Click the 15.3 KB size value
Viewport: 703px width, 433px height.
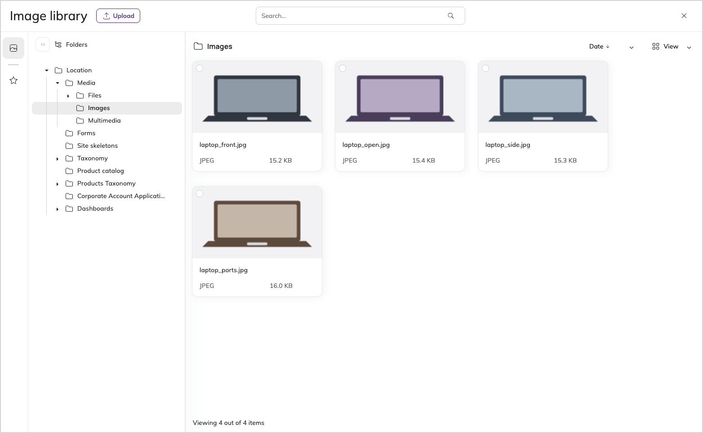(565, 160)
